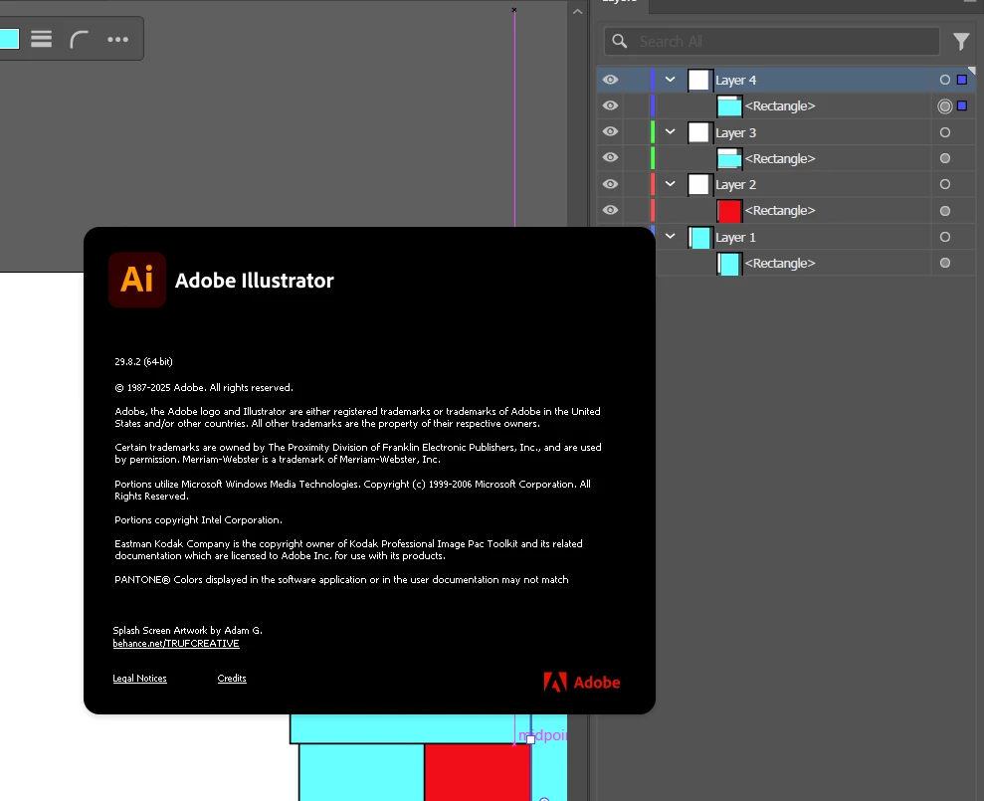Click Layer 3 white thumbnail

coord(699,133)
